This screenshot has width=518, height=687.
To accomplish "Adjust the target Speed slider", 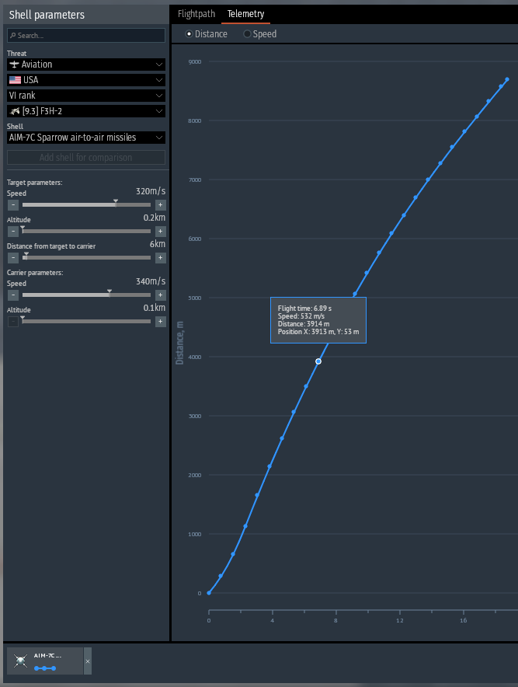I will pos(86,204).
